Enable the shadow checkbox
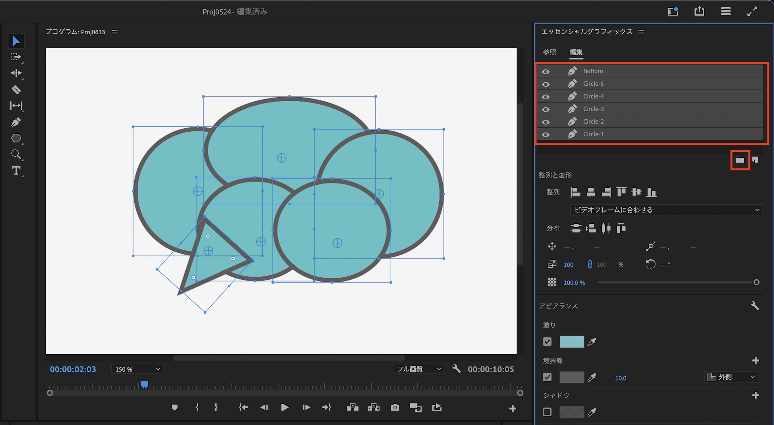 547,412
